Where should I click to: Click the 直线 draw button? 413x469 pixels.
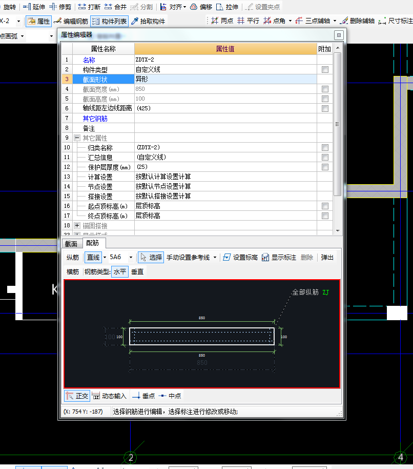[93, 257]
